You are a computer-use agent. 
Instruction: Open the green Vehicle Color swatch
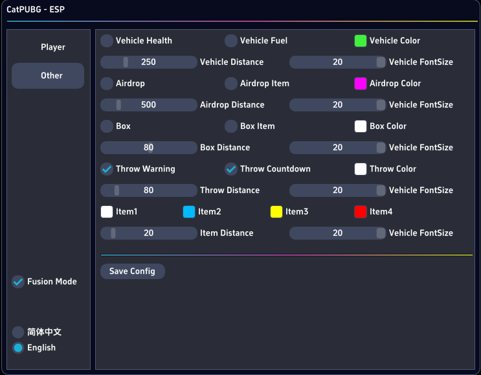(361, 41)
